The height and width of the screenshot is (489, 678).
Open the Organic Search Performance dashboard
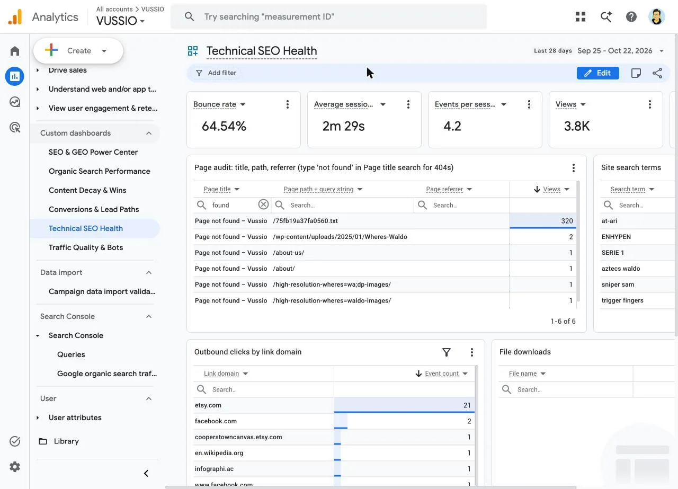(x=100, y=171)
